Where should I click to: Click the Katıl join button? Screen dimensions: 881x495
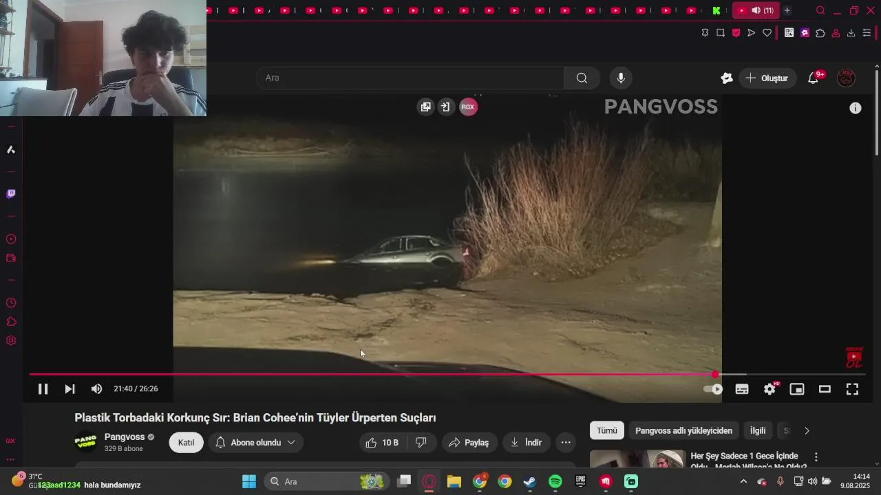coord(187,443)
